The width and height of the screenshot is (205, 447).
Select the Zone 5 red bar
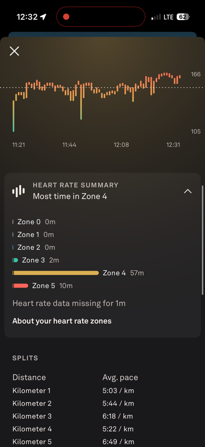[20, 286]
